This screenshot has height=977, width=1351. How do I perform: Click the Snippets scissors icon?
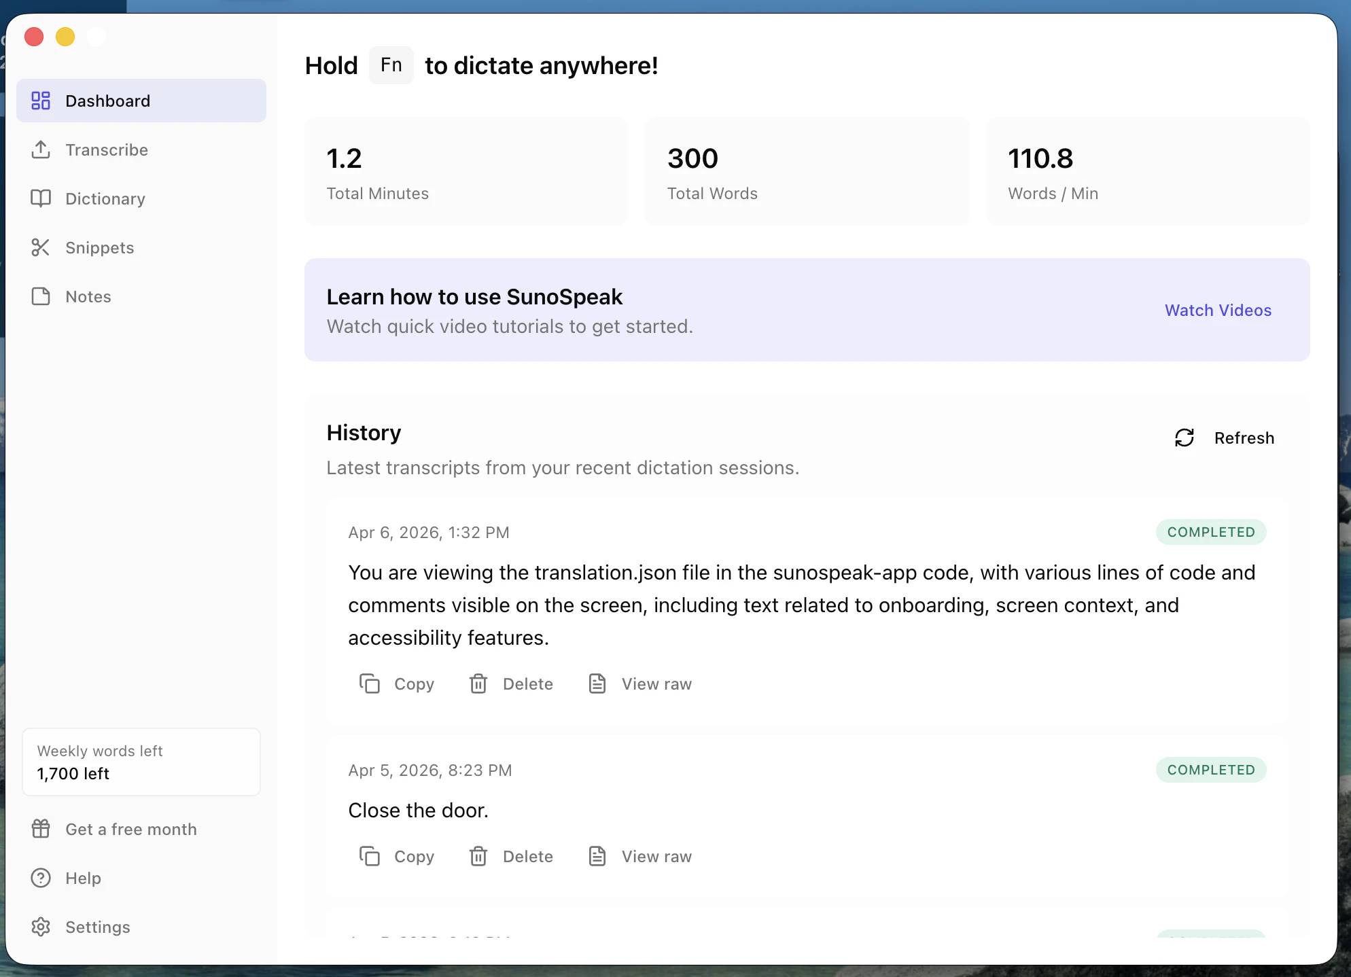coord(41,247)
